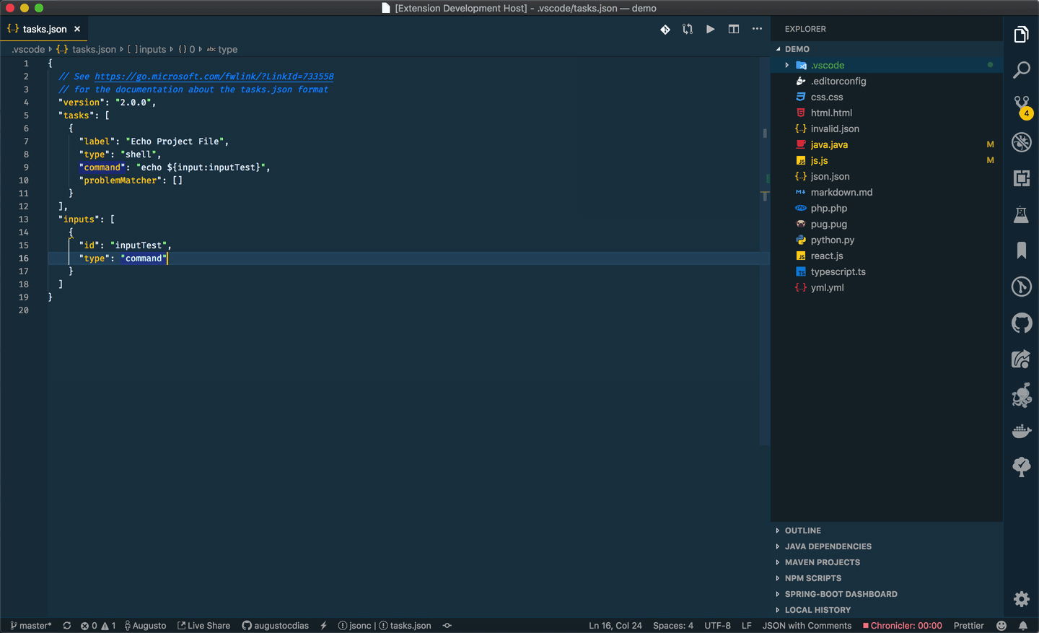Open the Live Share view icon in activity bar

[1021, 359]
